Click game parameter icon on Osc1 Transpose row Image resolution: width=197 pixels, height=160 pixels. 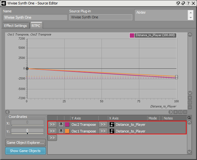tap(112, 131)
